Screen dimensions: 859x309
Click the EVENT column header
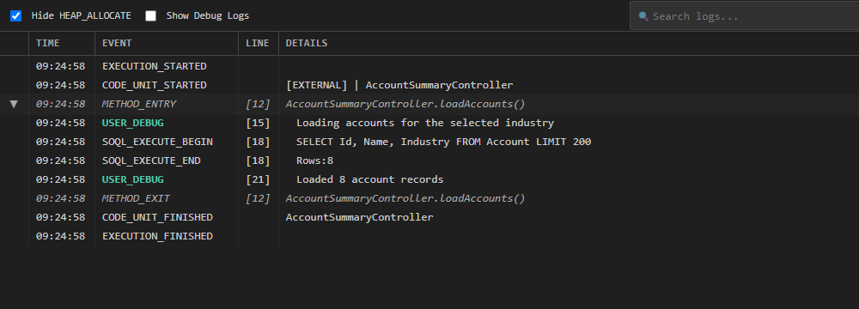pos(117,43)
